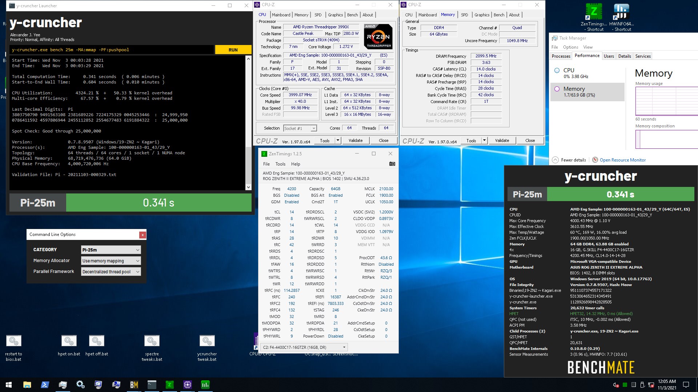Open the Details tab in Task Manager
The width and height of the screenshot is (698, 392).
(x=625, y=56)
